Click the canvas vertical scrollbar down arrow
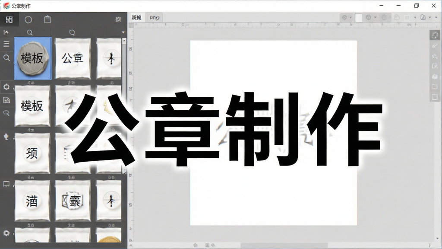The height and width of the screenshot is (249, 442). 438,239
